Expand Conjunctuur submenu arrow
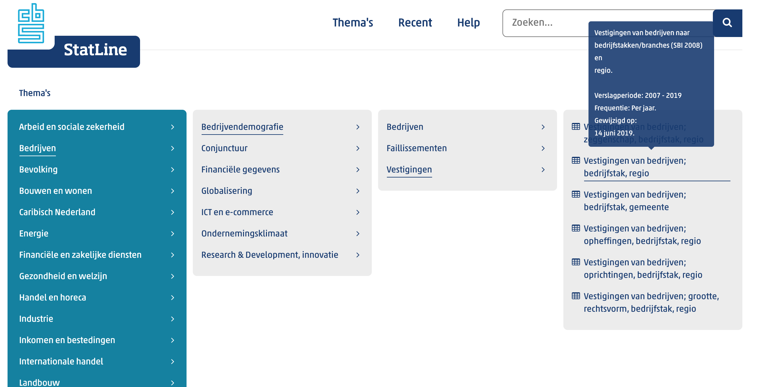 [358, 148]
